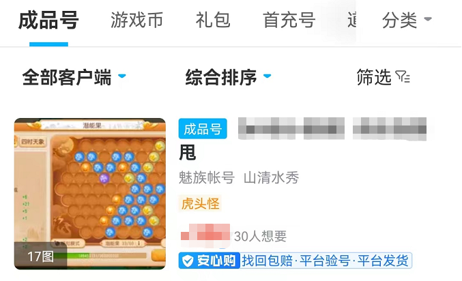Click the arrow next to 分类

[x=428, y=20]
